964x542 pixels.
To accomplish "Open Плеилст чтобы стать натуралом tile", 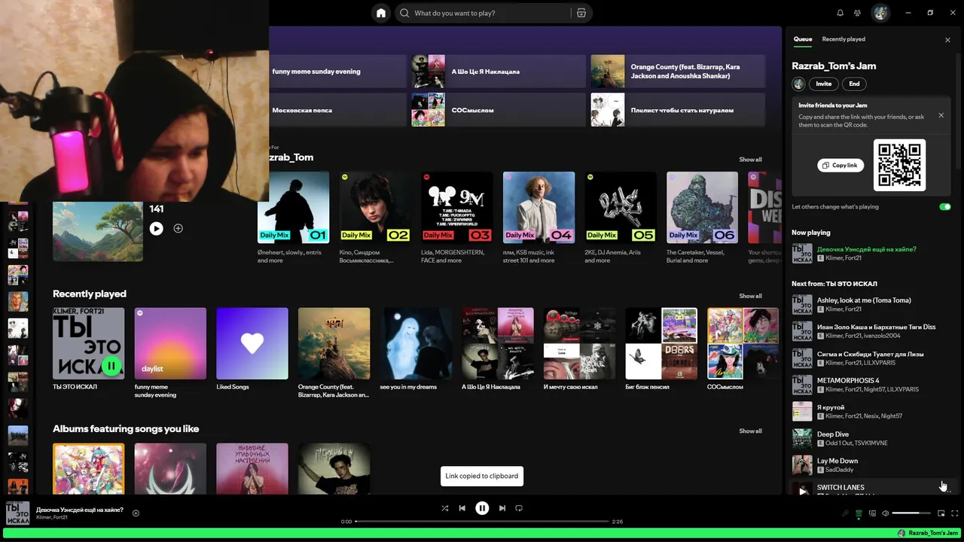I will [x=678, y=110].
